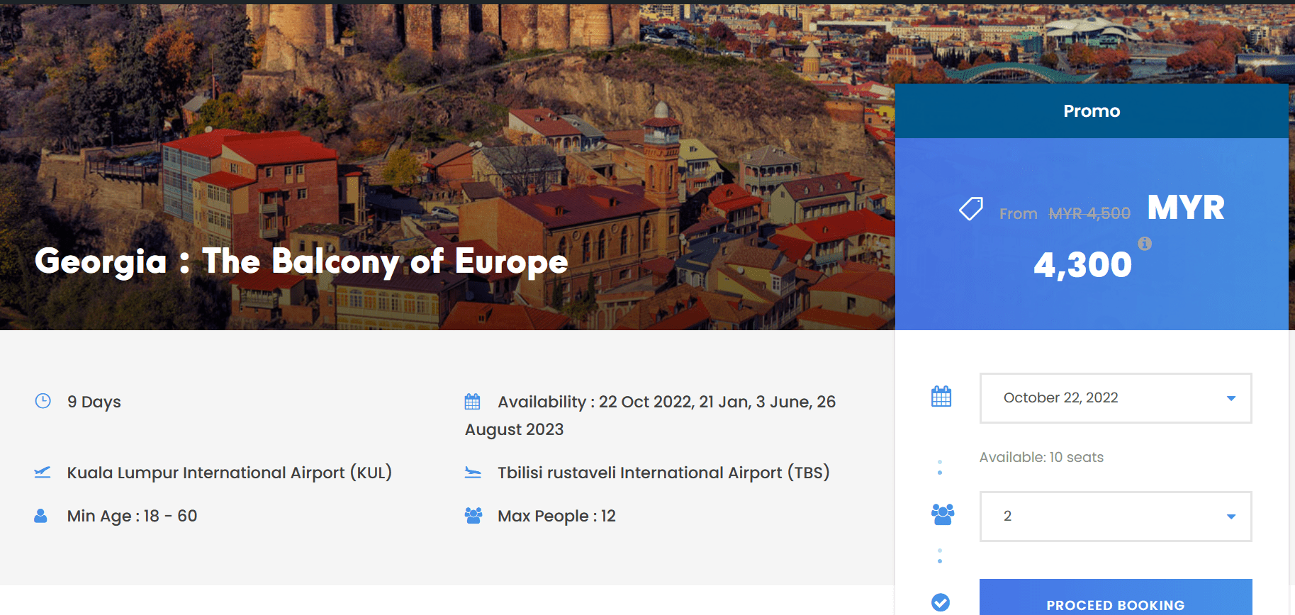Click the availability calendar icon
The height and width of the screenshot is (615, 1295).
pyautogui.click(x=472, y=402)
